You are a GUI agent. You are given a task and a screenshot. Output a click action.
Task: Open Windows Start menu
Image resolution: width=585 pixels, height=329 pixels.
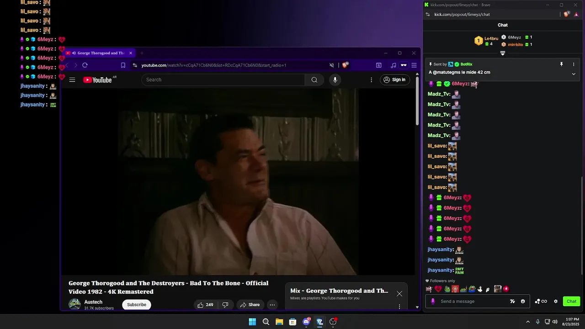[252, 322]
